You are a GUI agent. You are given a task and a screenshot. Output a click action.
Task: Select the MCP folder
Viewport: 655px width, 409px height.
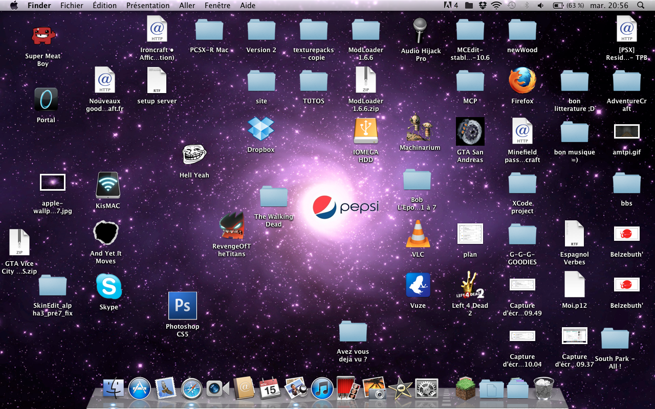470,81
